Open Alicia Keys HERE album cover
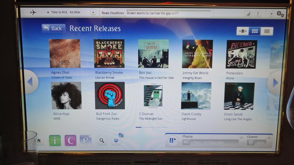 point(66,96)
